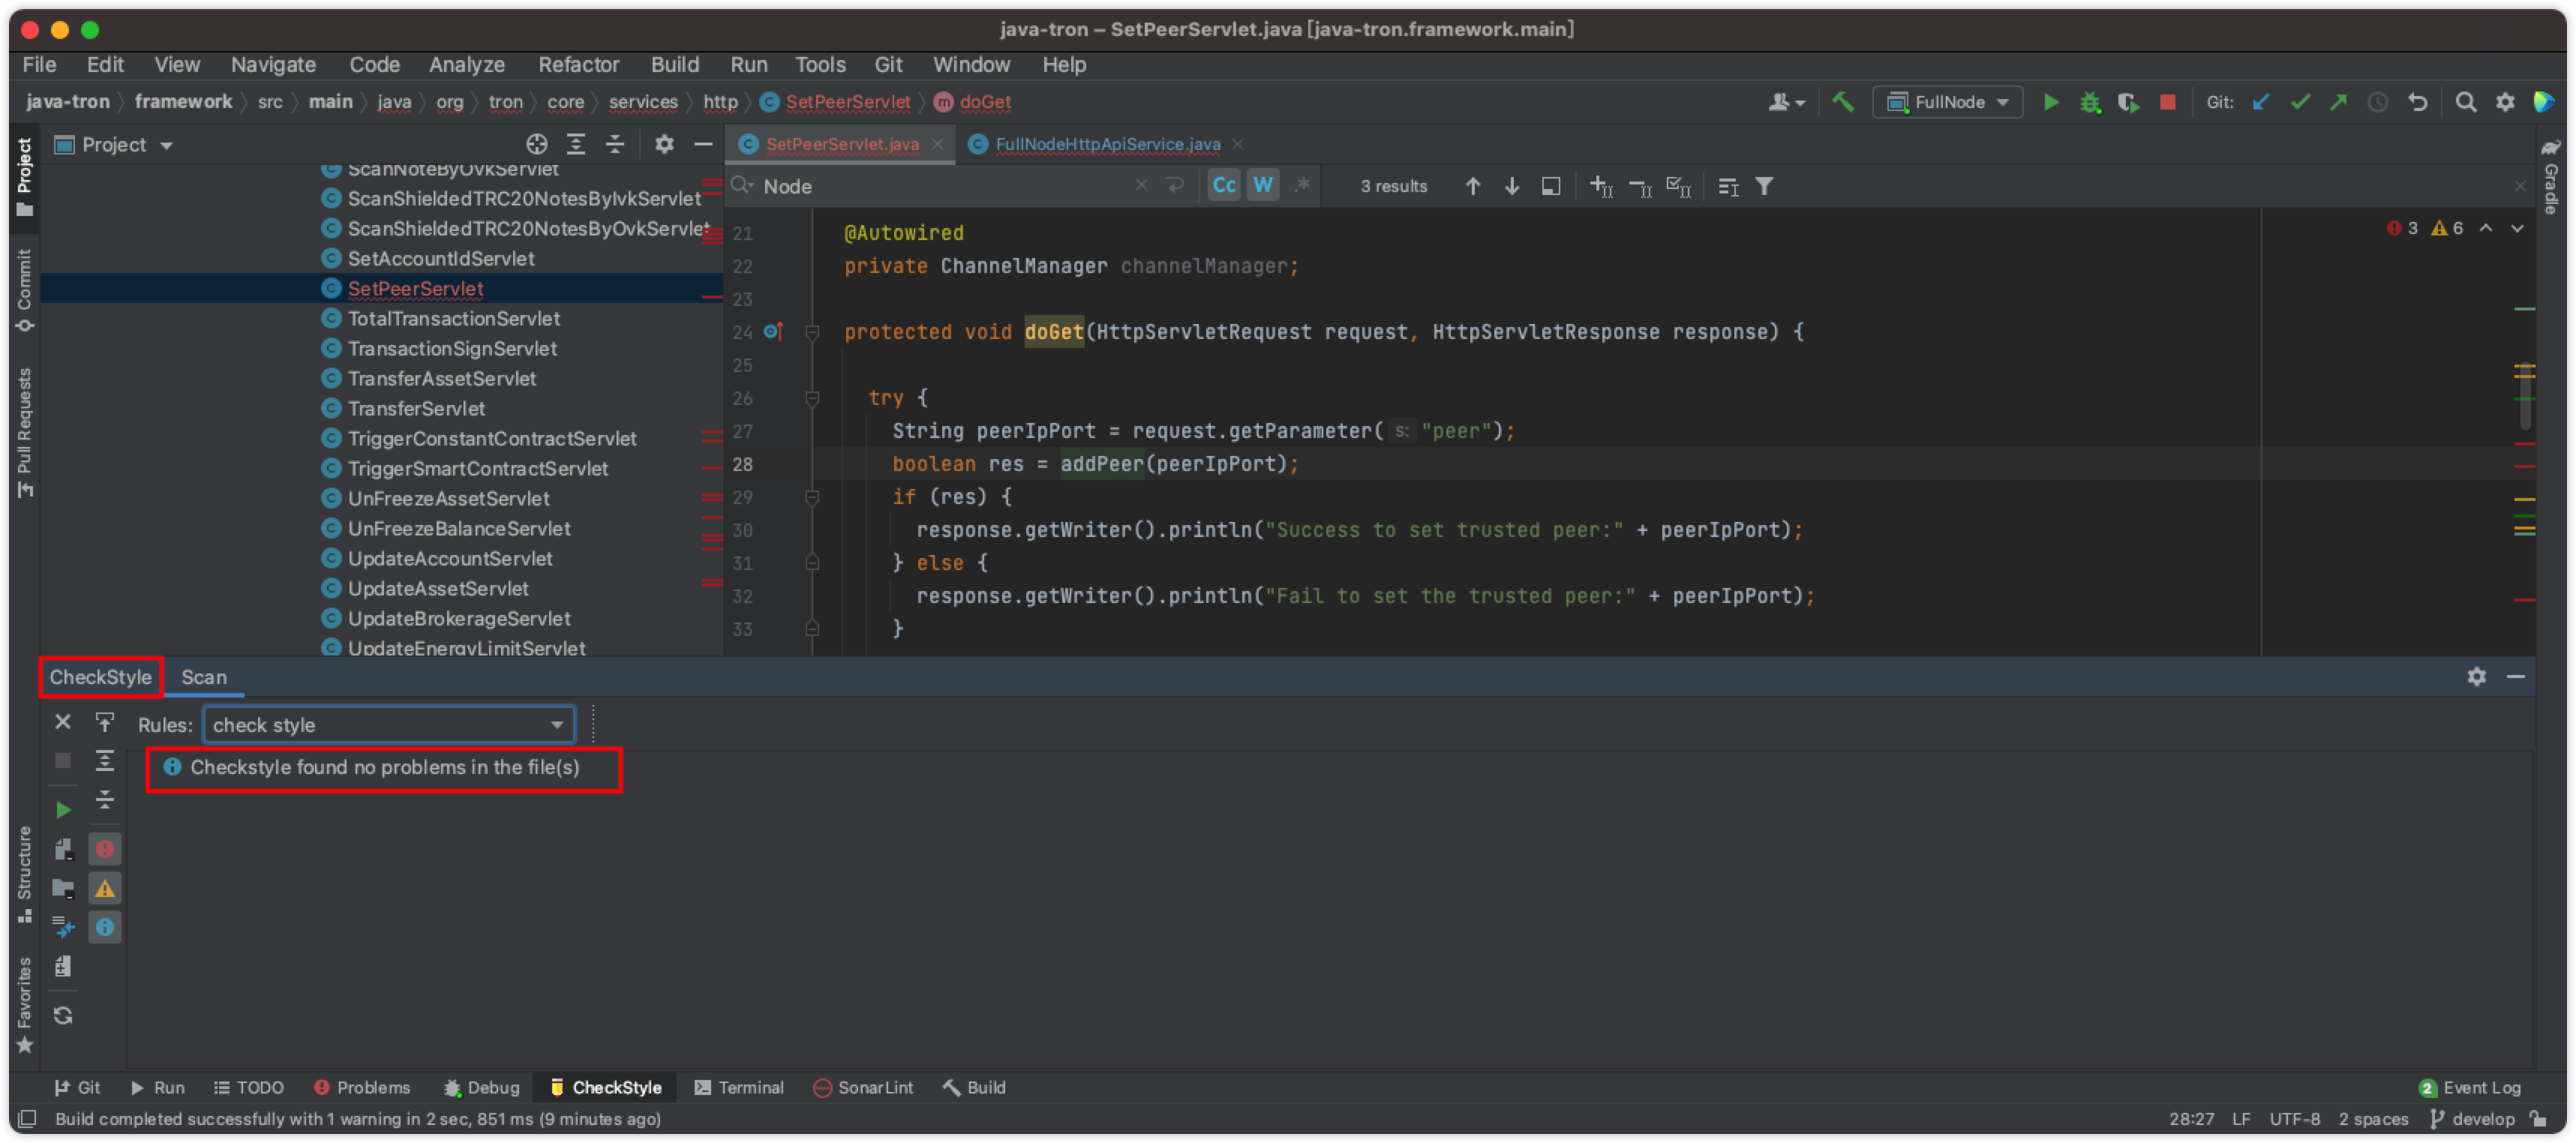Open the SonarLint tool window
This screenshot has height=1143, width=2576.
pos(863,1087)
